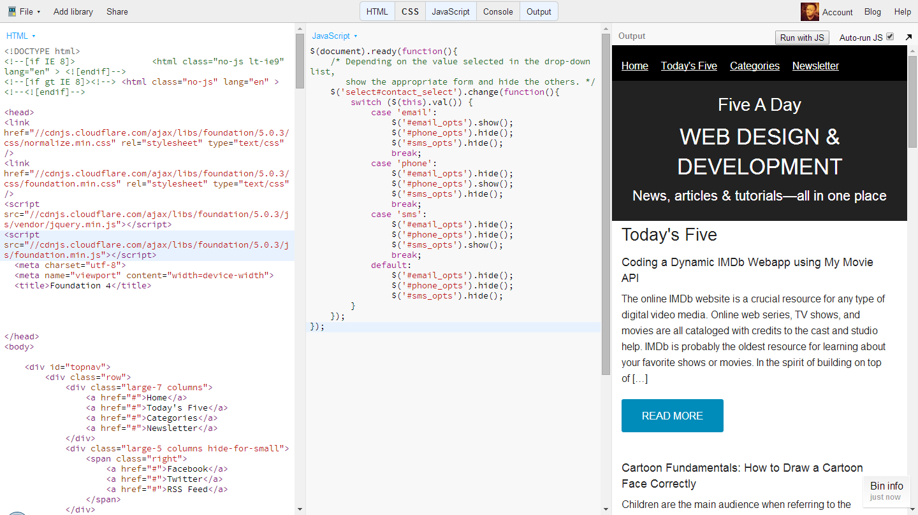Click Cartoon Fundamentals article heading
The image size is (918, 515).
point(742,476)
